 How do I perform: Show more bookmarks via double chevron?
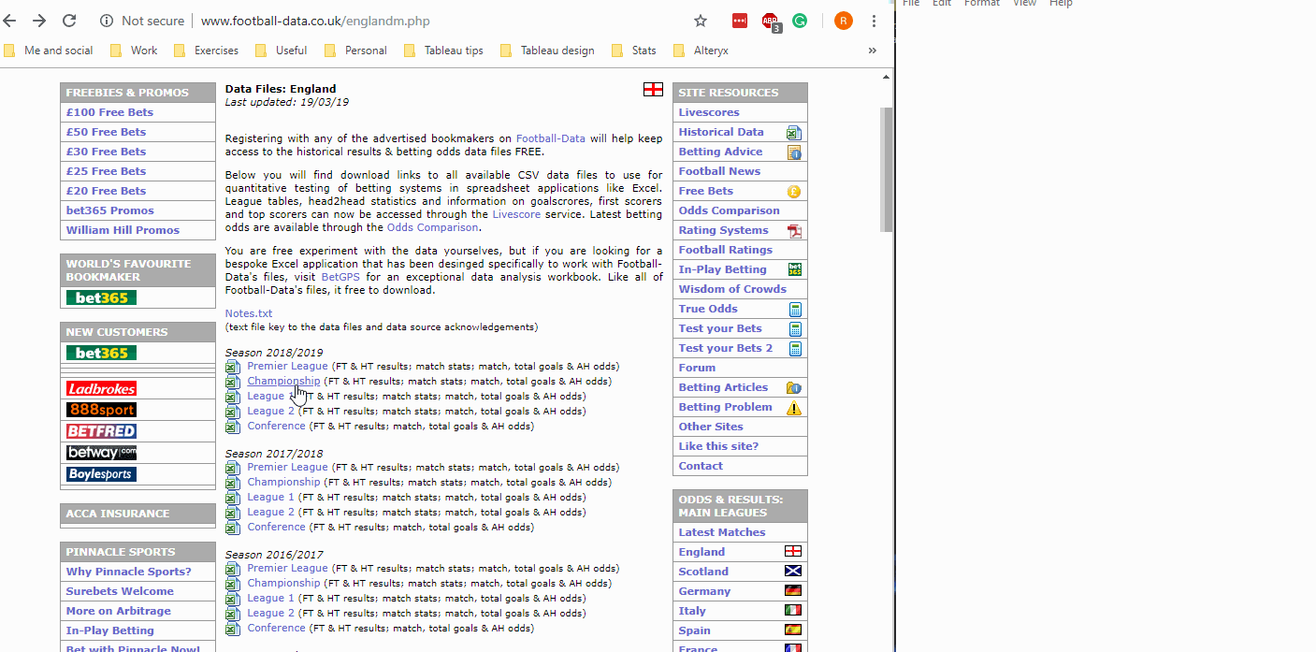click(873, 51)
